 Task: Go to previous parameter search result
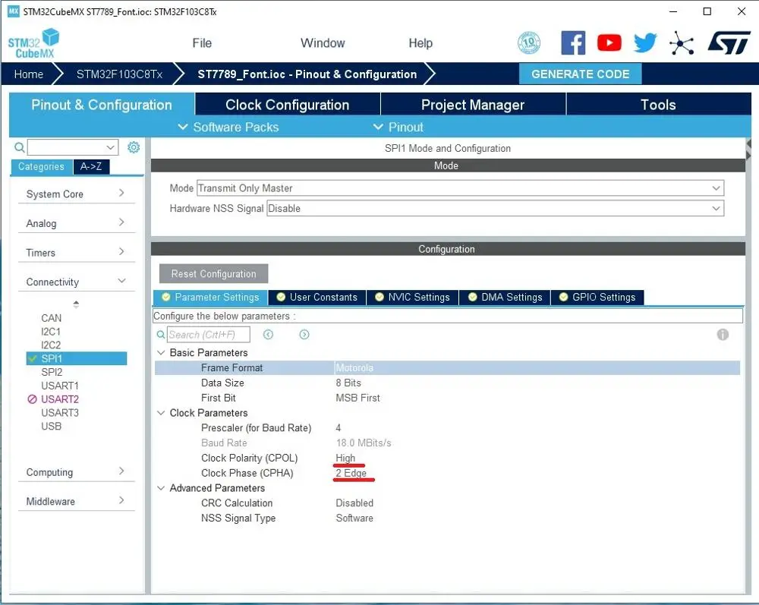(x=268, y=335)
